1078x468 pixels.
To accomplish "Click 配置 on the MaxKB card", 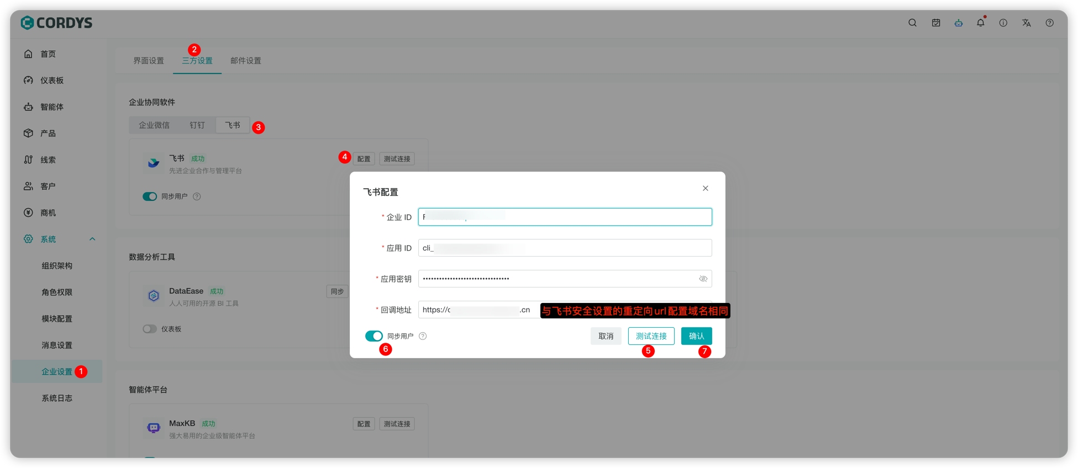I will click(x=364, y=424).
